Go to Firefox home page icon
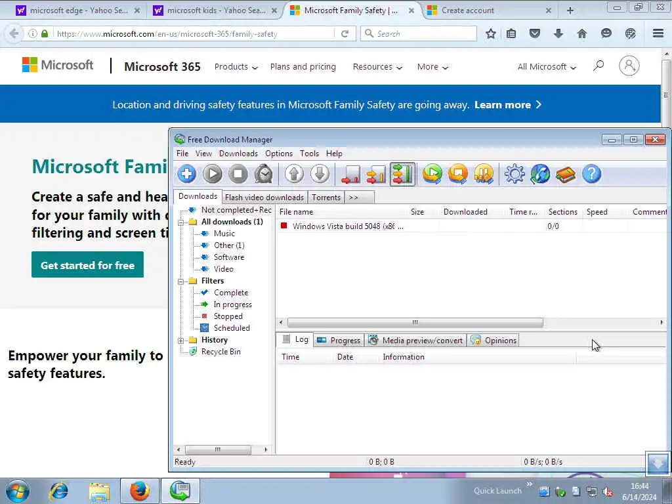The image size is (672, 504). [x=582, y=33]
